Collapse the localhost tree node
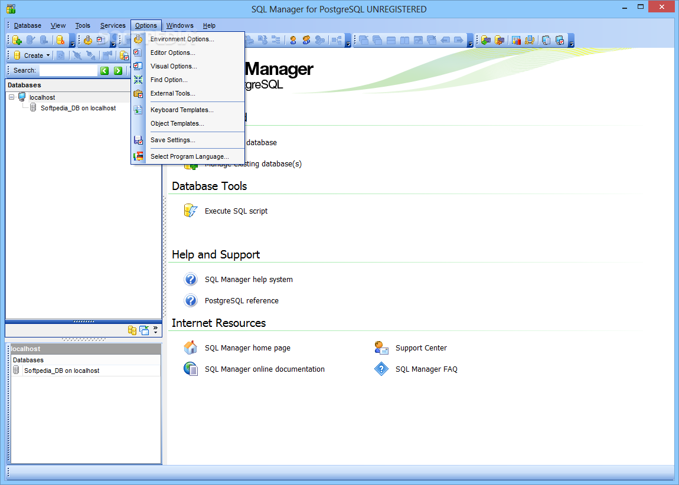 point(12,97)
